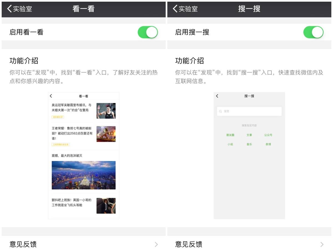Click 功能介绍 heading on 看一看 screen
The width and height of the screenshot is (333, 250).
coord(24,61)
